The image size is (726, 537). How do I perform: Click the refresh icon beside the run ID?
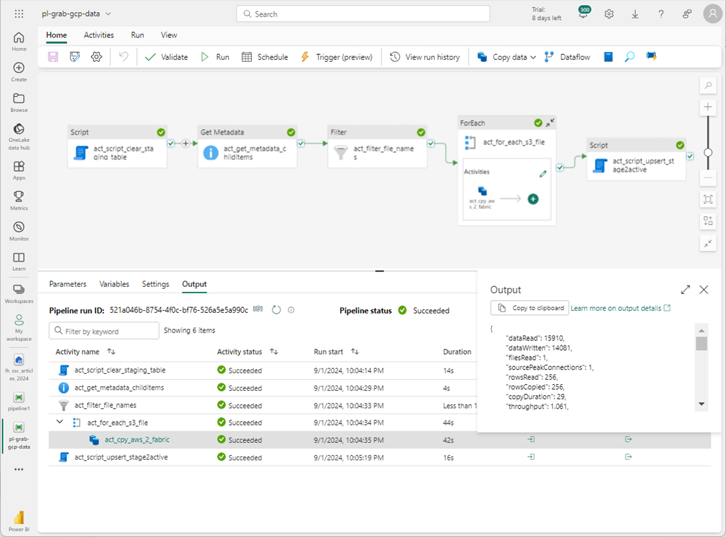click(276, 310)
